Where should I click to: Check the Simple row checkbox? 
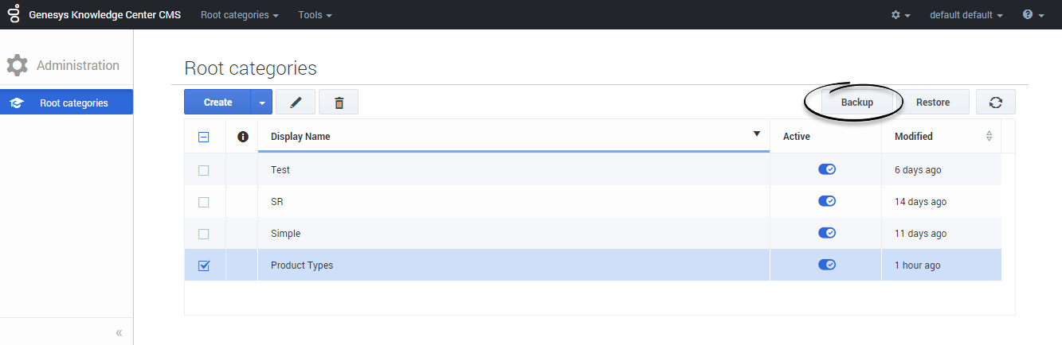[203, 234]
